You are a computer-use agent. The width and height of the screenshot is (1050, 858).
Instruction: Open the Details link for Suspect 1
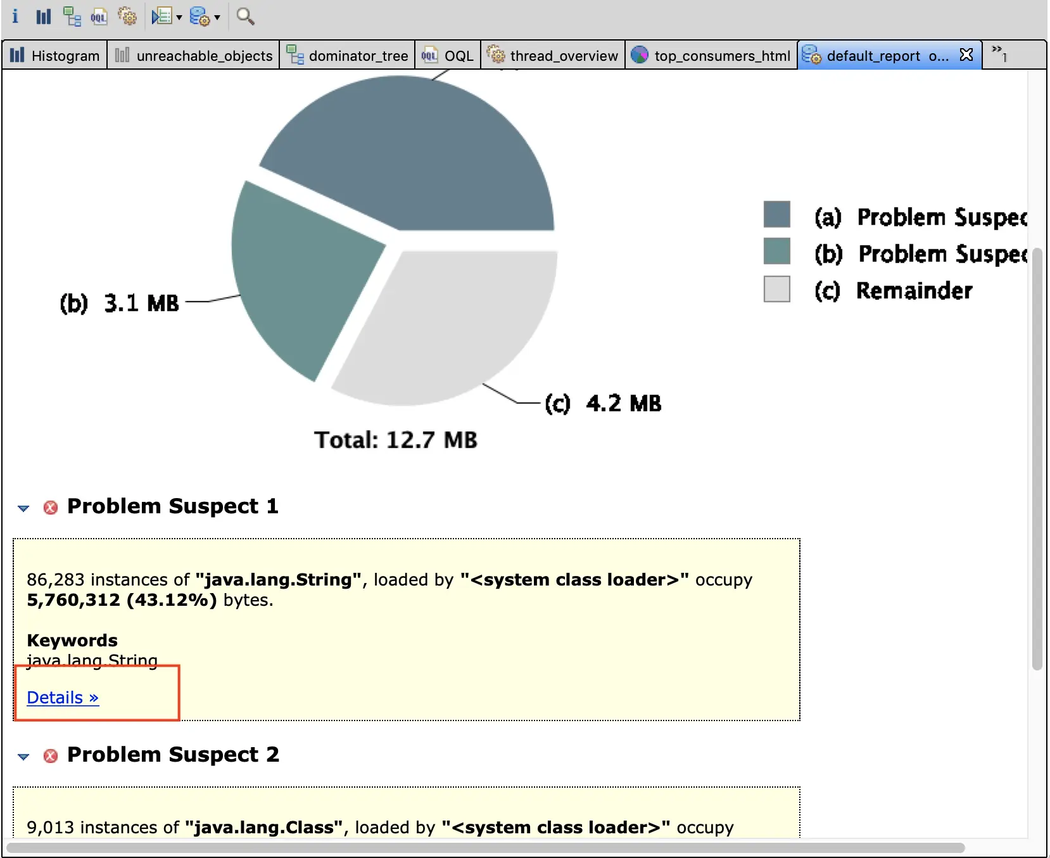(63, 698)
